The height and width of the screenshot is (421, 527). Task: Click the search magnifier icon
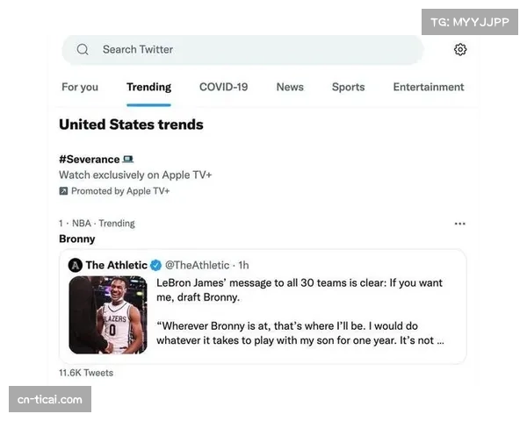pos(83,50)
